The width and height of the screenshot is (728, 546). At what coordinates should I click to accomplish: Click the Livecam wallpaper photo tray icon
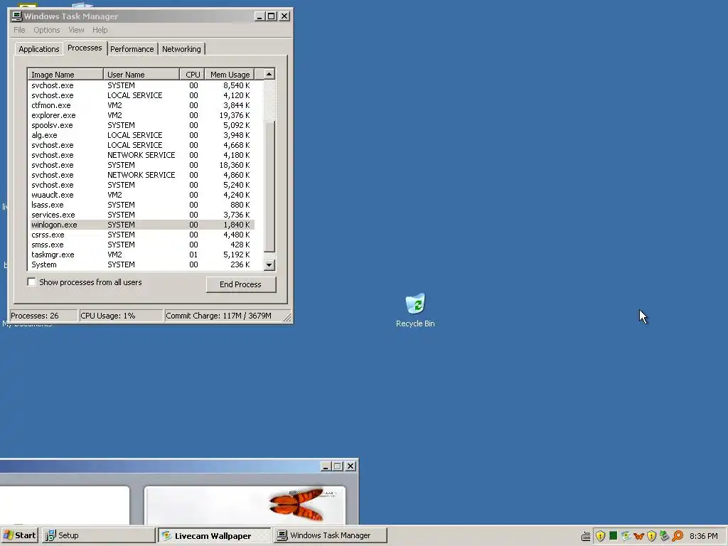click(626, 536)
